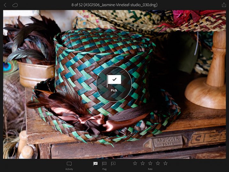Give the photo three stars

pyautogui.click(x=150, y=163)
